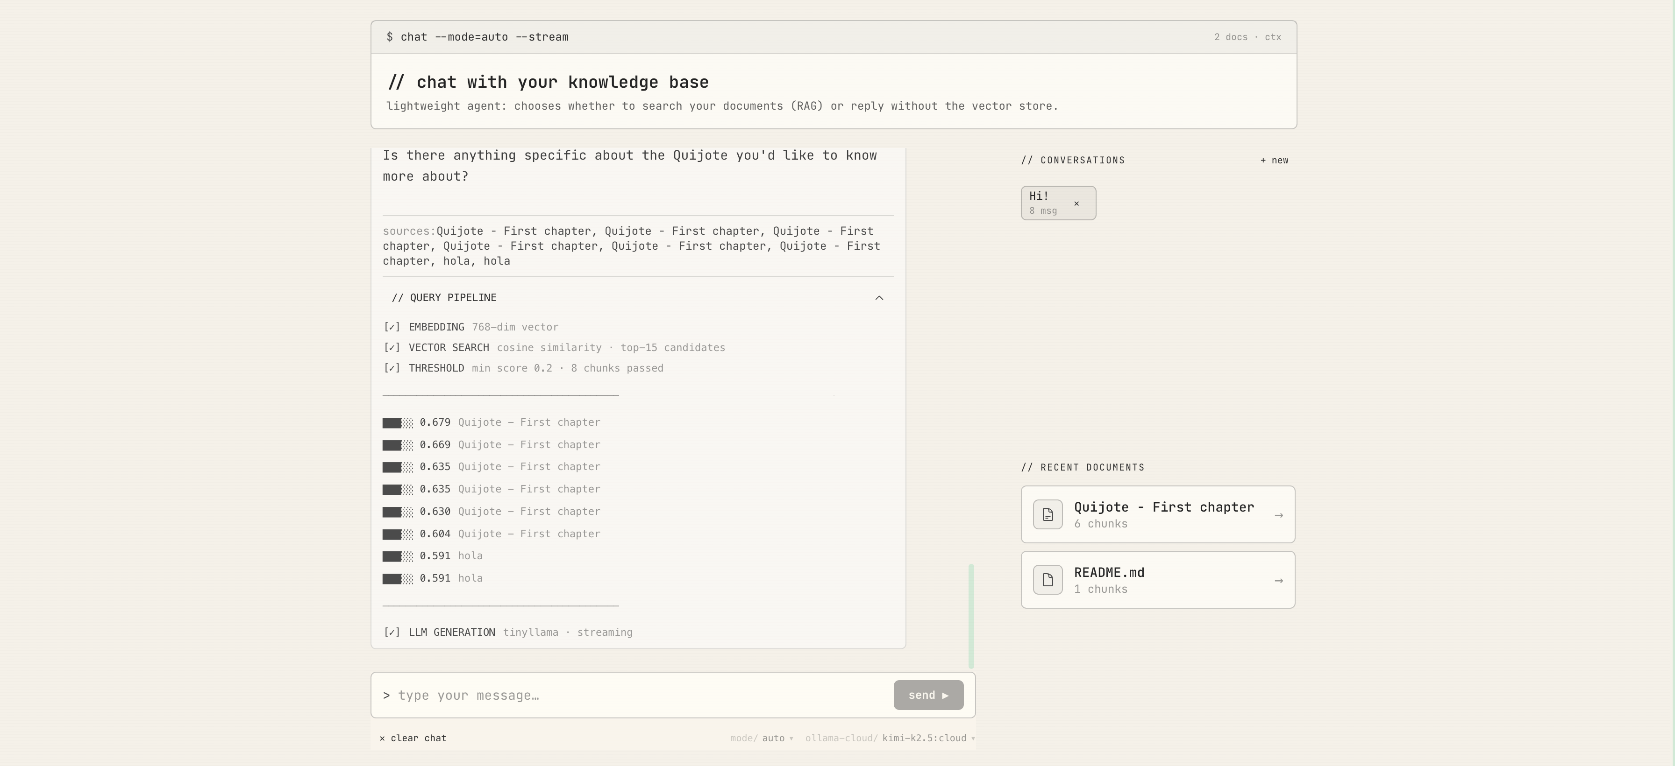Open Quijote - First chapter document card
The height and width of the screenshot is (766, 1675).
tap(1157, 514)
